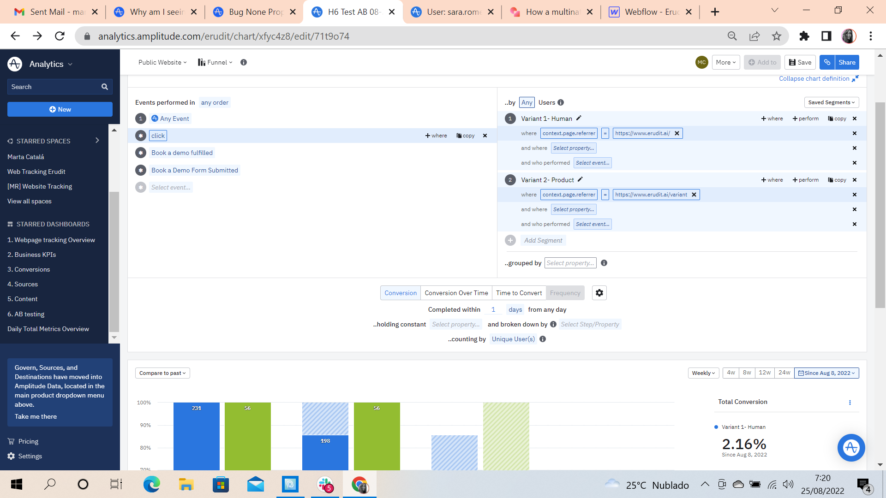Click the Collapse chart definition link
Screen dimensions: 886x498
tap(814, 78)
